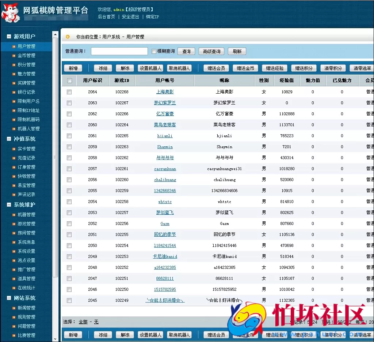This screenshot has width=374, height=342.
Task: Click the 系统设置 icon under 系统维护
Action: coord(14,251)
